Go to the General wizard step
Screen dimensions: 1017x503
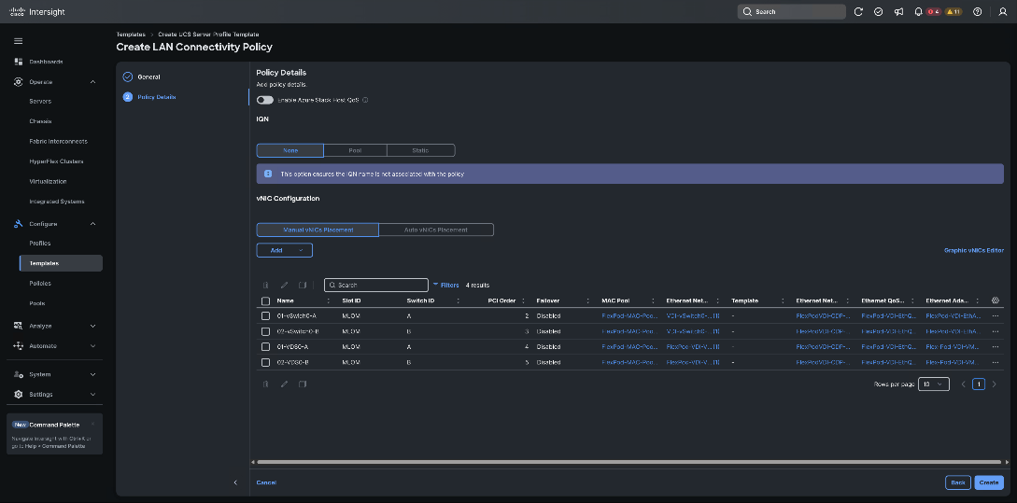(x=148, y=77)
